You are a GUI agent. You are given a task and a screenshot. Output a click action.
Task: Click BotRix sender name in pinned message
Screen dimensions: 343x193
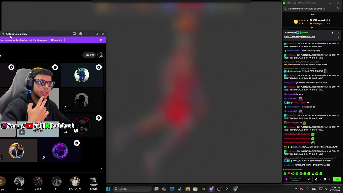tap(305, 33)
